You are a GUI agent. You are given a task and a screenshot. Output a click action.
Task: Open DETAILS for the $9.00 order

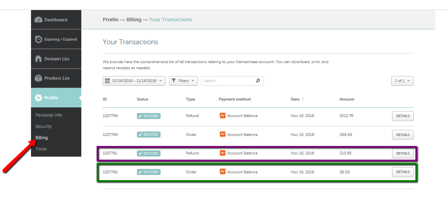pos(403,172)
